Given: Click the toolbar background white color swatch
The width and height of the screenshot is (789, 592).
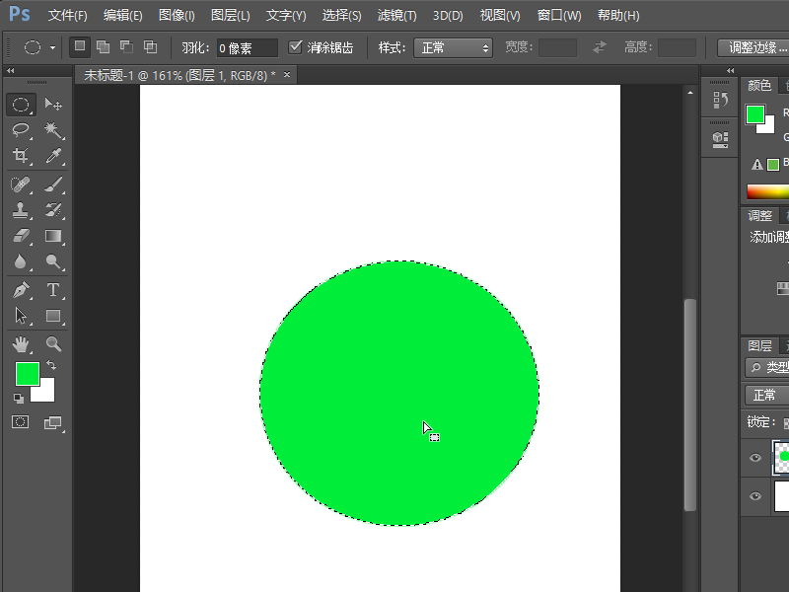Looking at the screenshot, I should [46, 394].
